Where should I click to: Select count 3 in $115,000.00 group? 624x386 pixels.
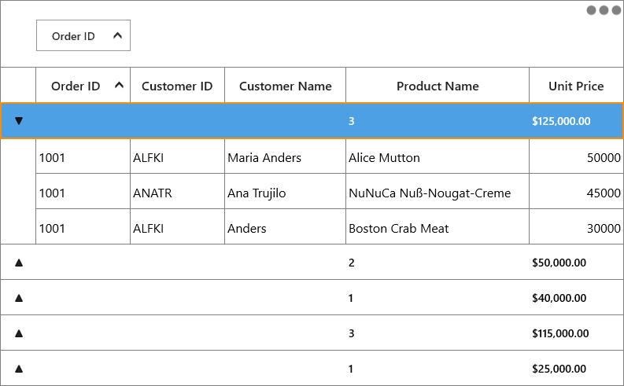coord(352,333)
